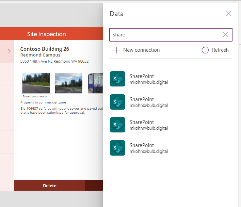Add a New connection

[136, 50]
